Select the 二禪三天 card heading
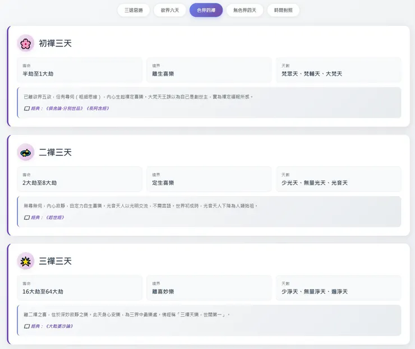The height and width of the screenshot is (349, 415). pos(56,152)
